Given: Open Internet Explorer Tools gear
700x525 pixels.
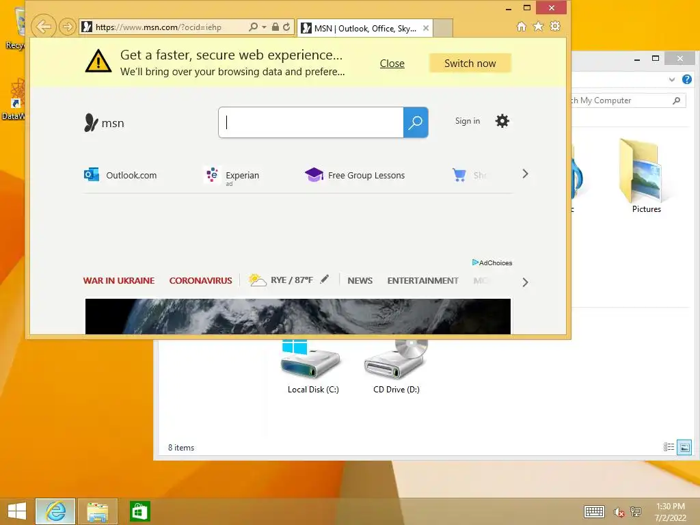Looking at the screenshot, I should [x=555, y=27].
